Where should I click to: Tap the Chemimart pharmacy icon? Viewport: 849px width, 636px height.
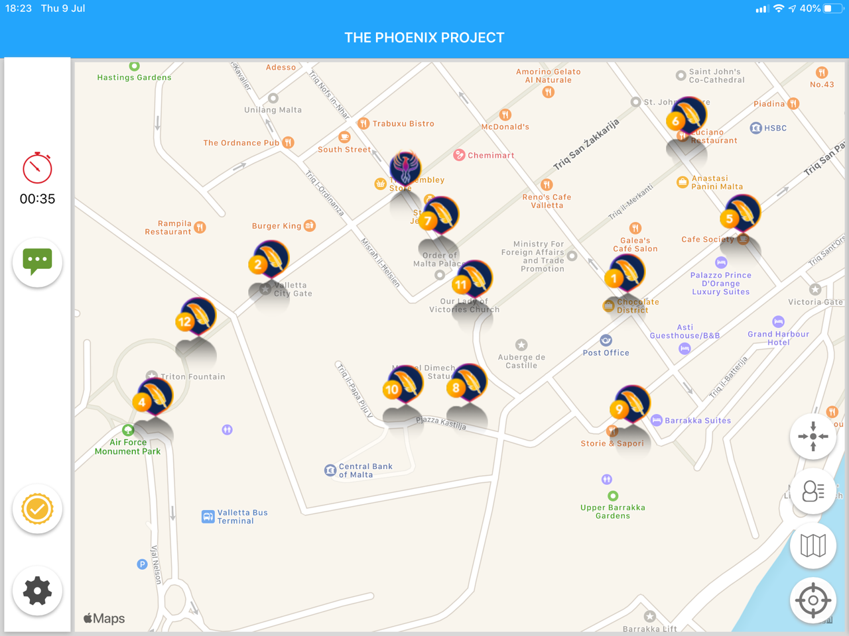459,155
